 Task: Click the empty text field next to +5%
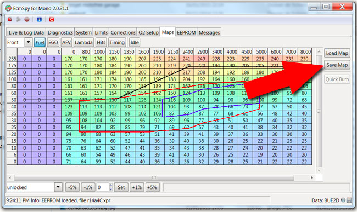pos(256,187)
